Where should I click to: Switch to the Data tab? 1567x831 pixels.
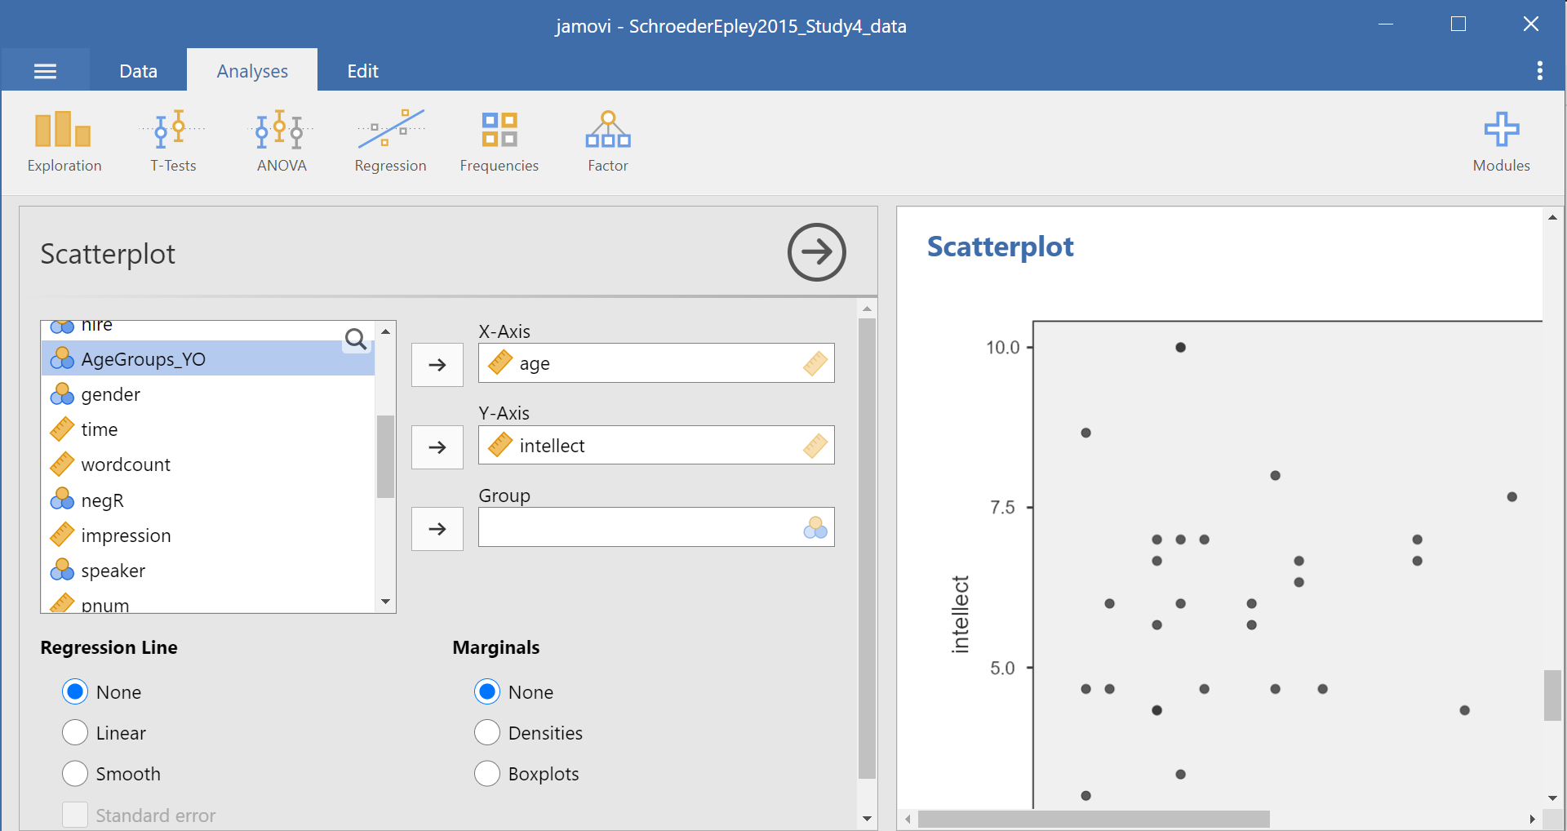(x=138, y=71)
